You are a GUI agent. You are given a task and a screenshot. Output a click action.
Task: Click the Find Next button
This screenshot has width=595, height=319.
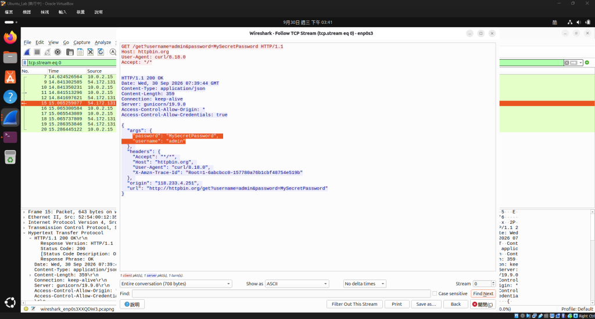(x=483, y=293)
